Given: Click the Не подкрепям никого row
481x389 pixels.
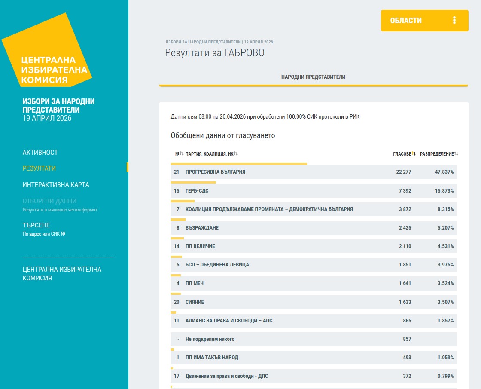Looking at the screenshot, I should pyautogui.click(x=314, y=339).
